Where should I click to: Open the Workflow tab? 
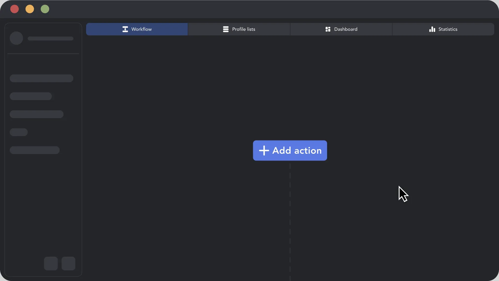point(137,29)
